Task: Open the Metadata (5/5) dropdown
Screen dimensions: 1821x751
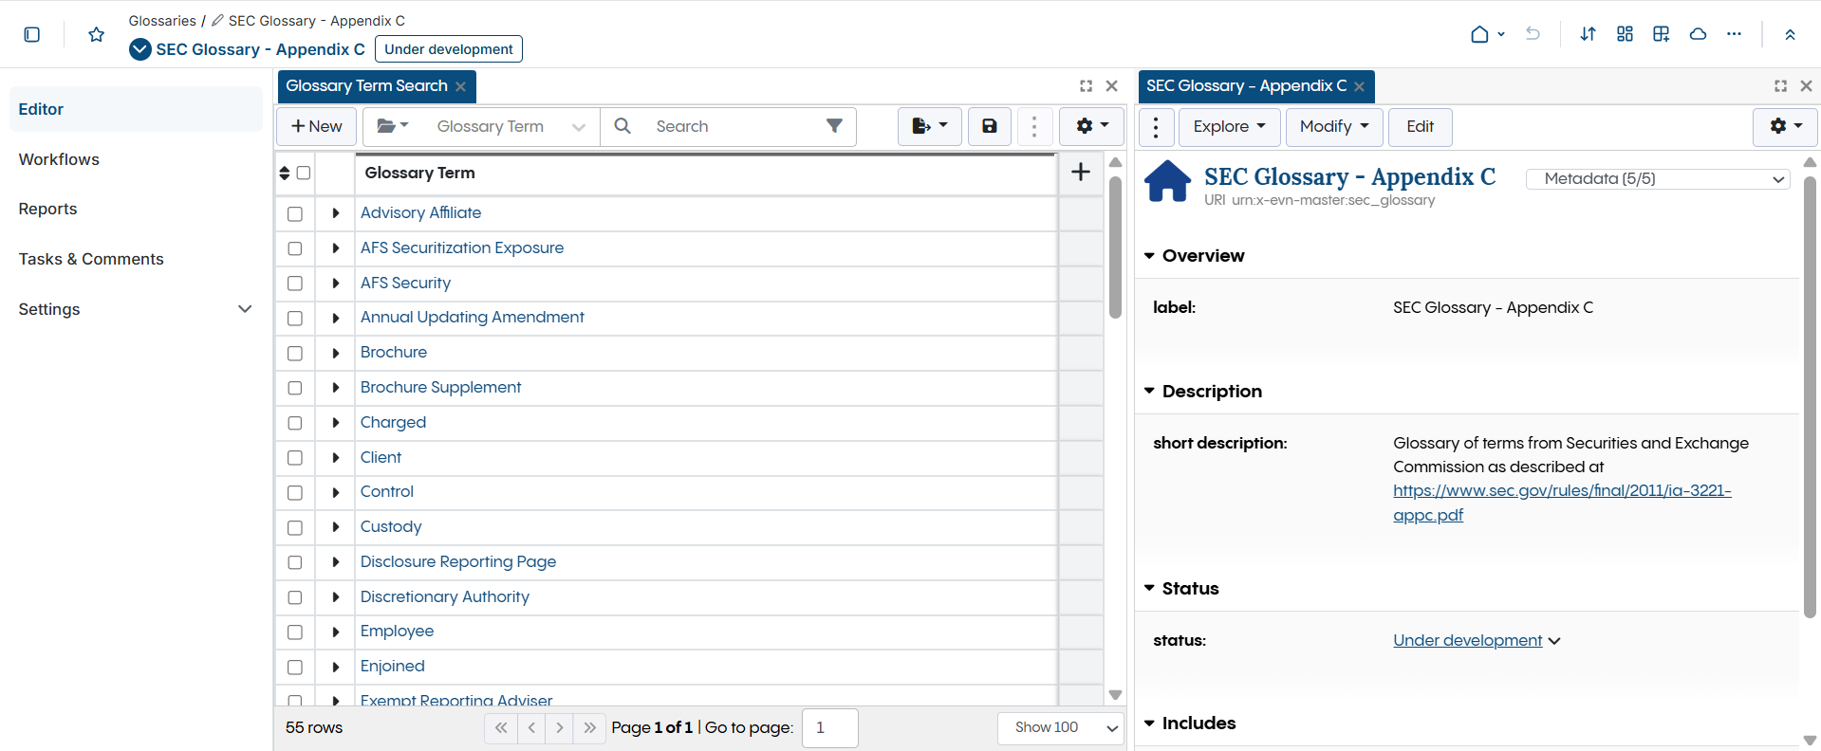Action: click(1658, 178)
